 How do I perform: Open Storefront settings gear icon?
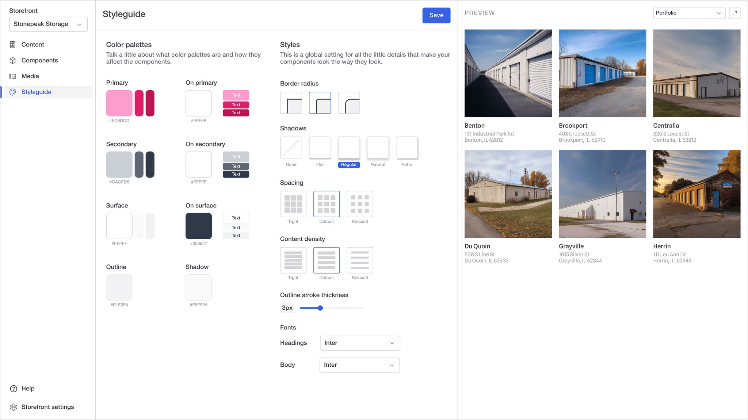(x=14, y=407)
